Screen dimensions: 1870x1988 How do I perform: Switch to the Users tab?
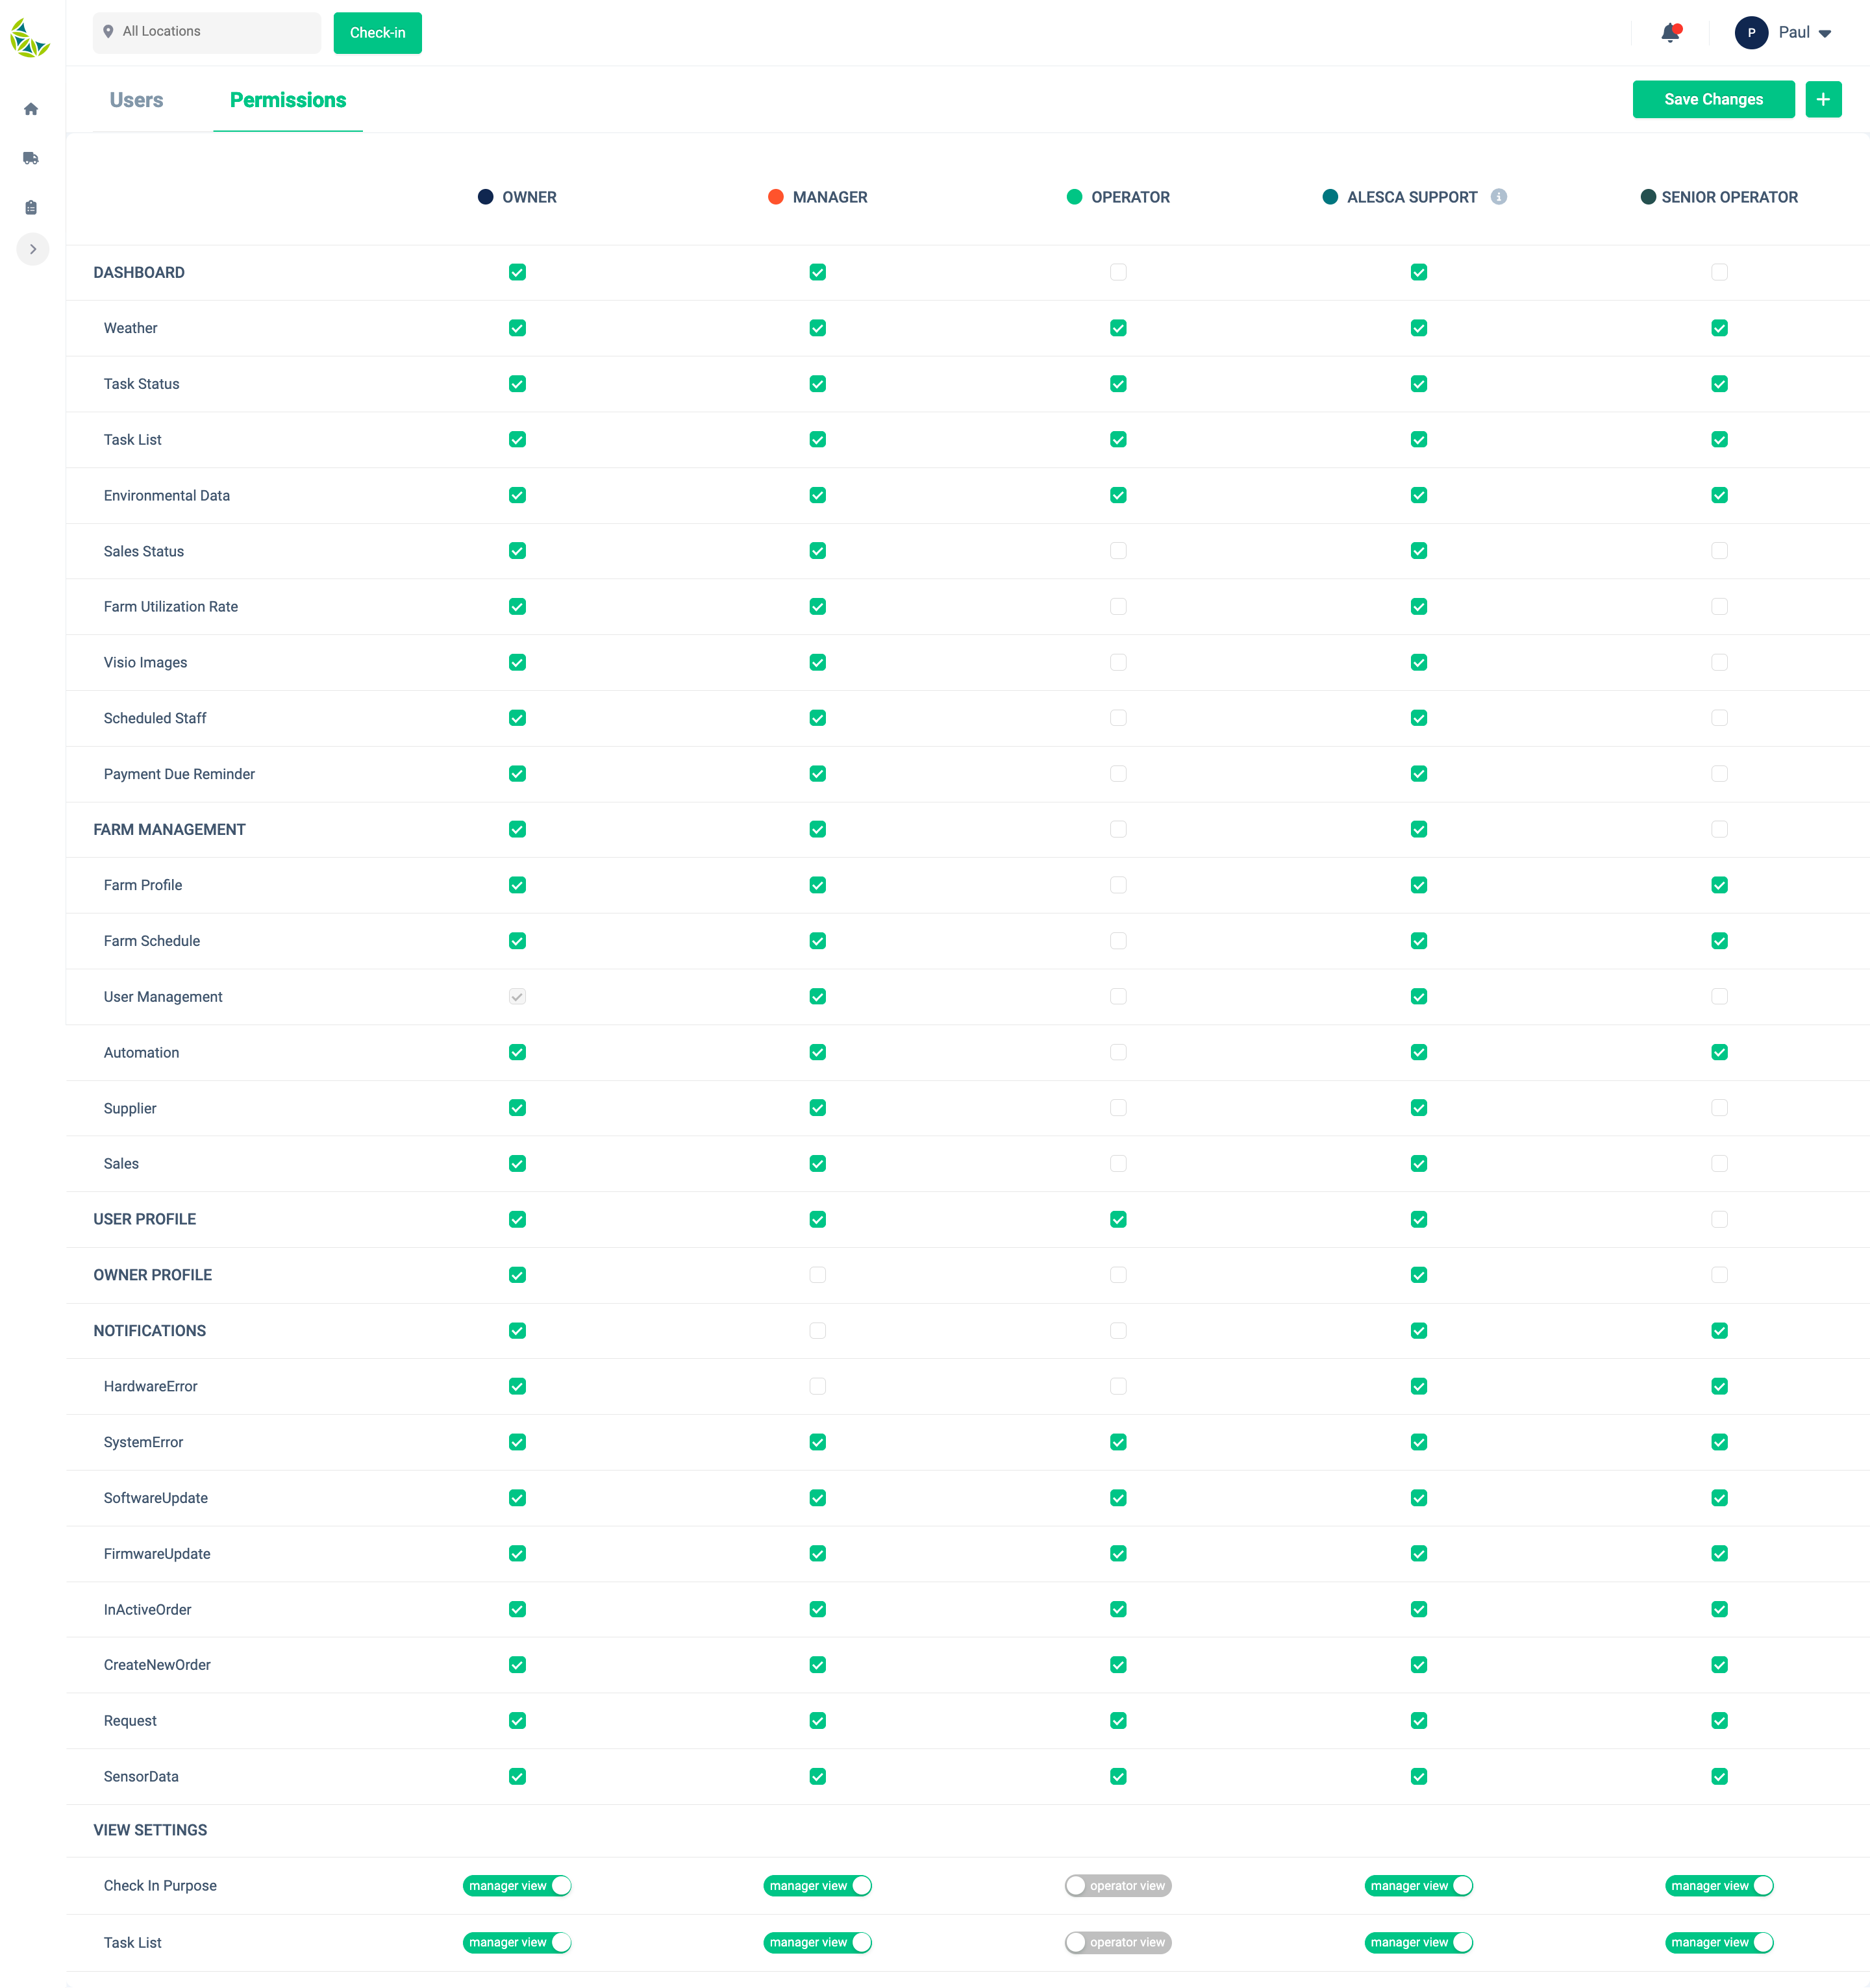[136, 100]
